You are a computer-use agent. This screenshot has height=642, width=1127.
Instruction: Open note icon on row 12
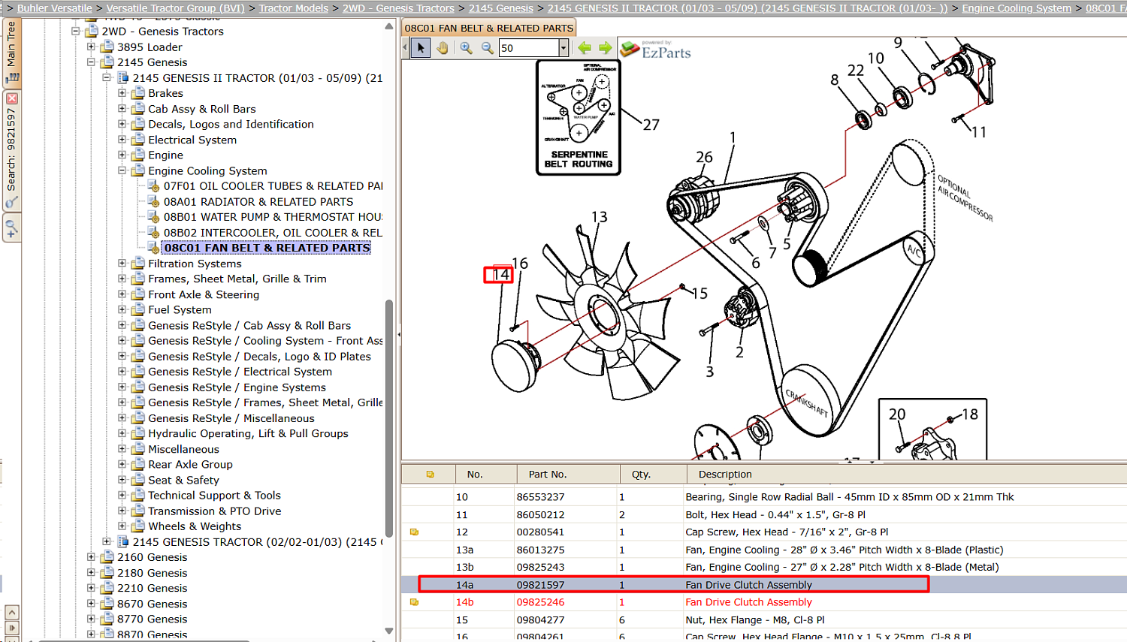pyautogui.click(x=414, y=532)
